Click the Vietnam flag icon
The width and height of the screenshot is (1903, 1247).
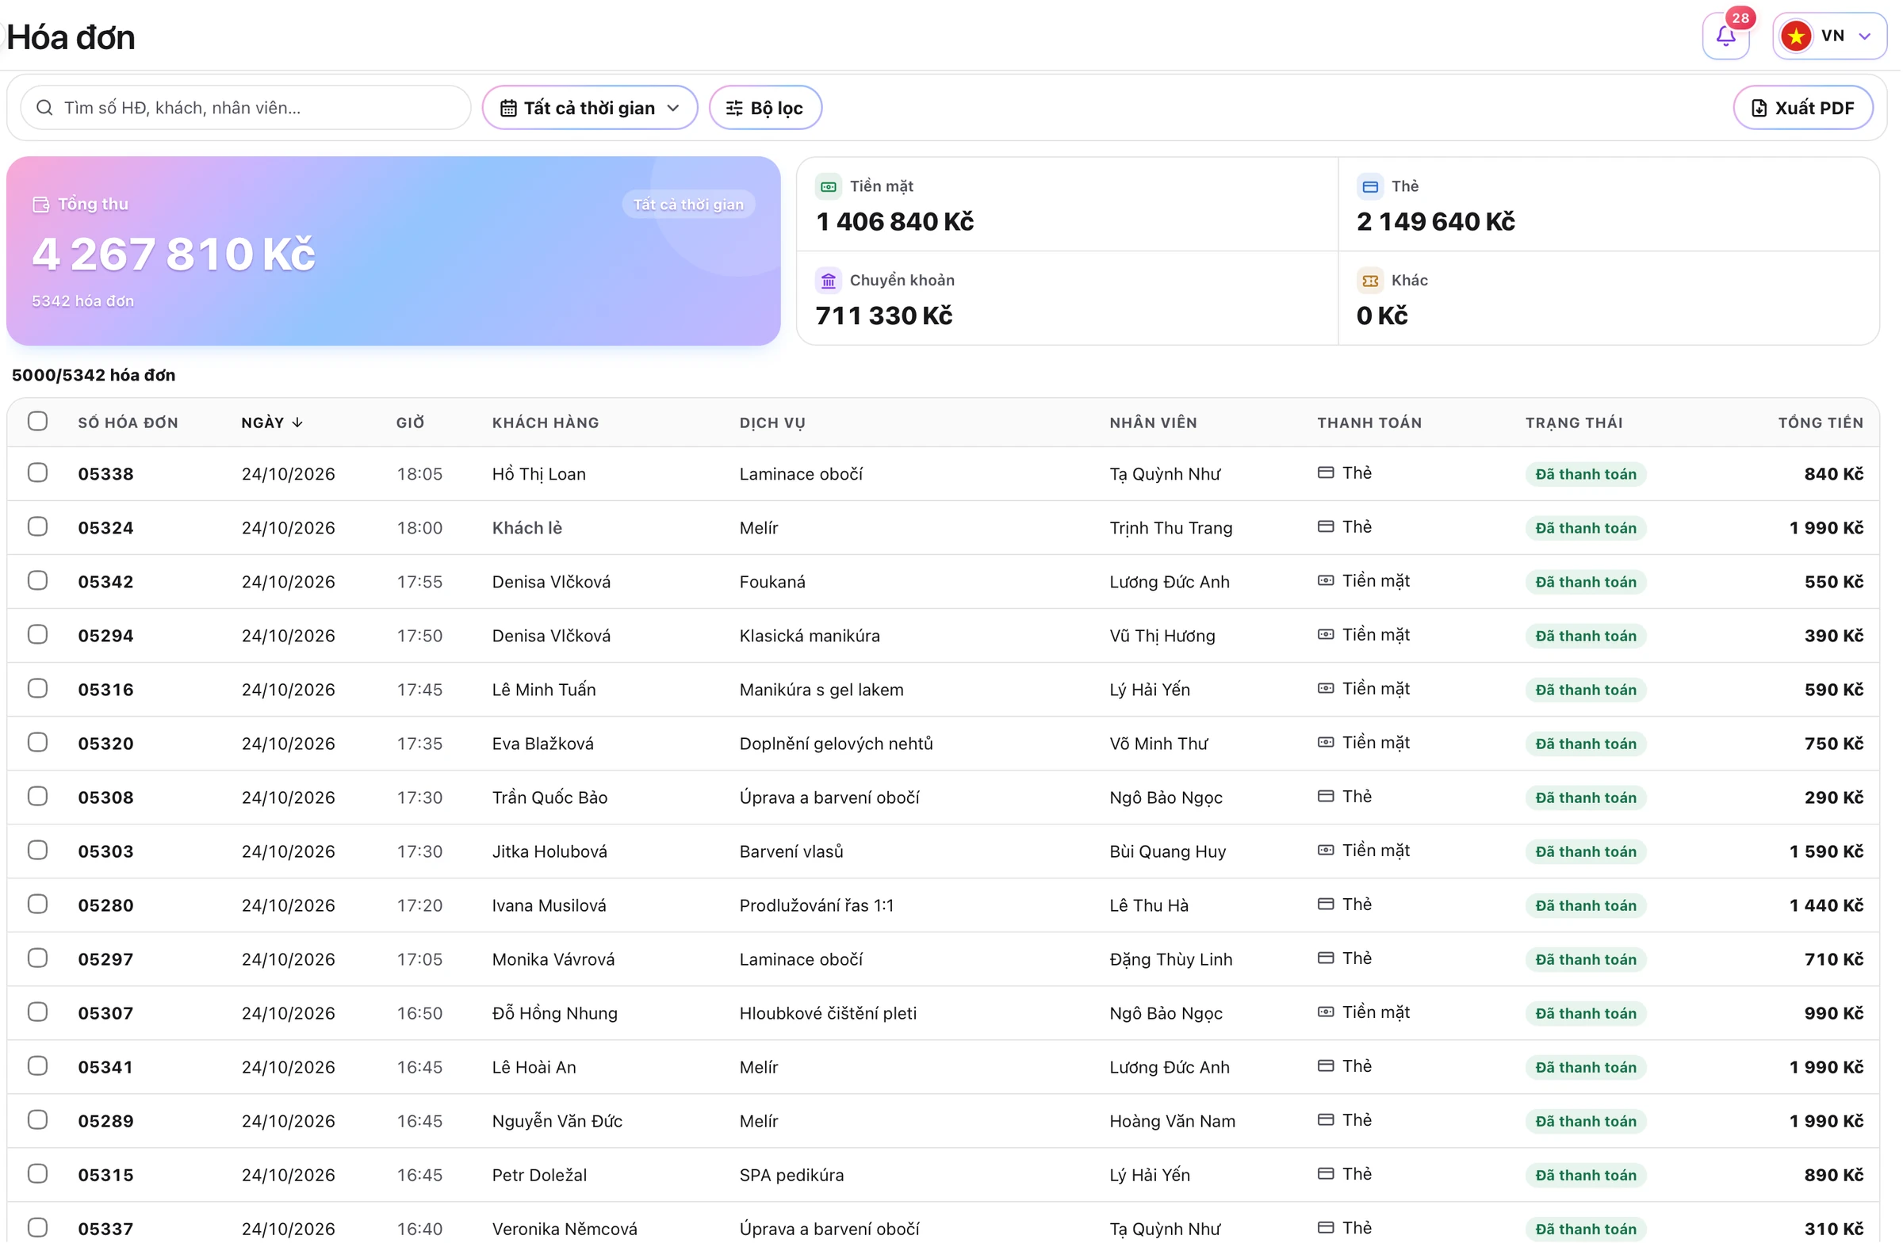1798,36
